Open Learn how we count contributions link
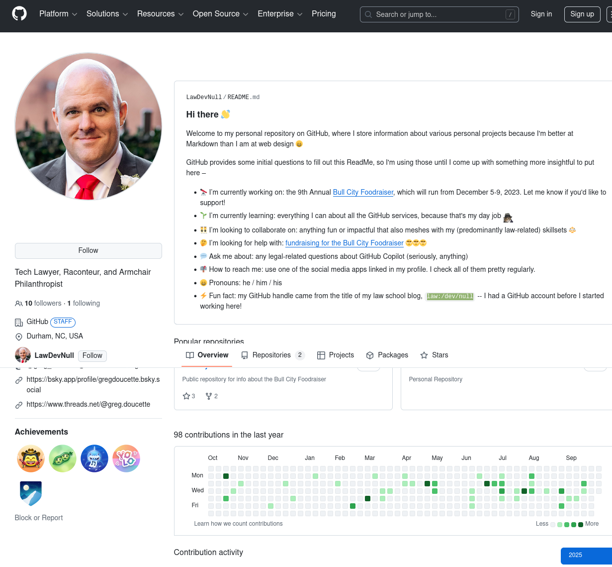This screenshot has width=612, height=567. (x=238, y=524)
